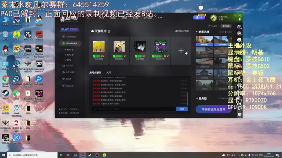The width and height of the screenshot is (282, 158).
Task: Click the 离开房间 leave room button
Action: point(226,26)
